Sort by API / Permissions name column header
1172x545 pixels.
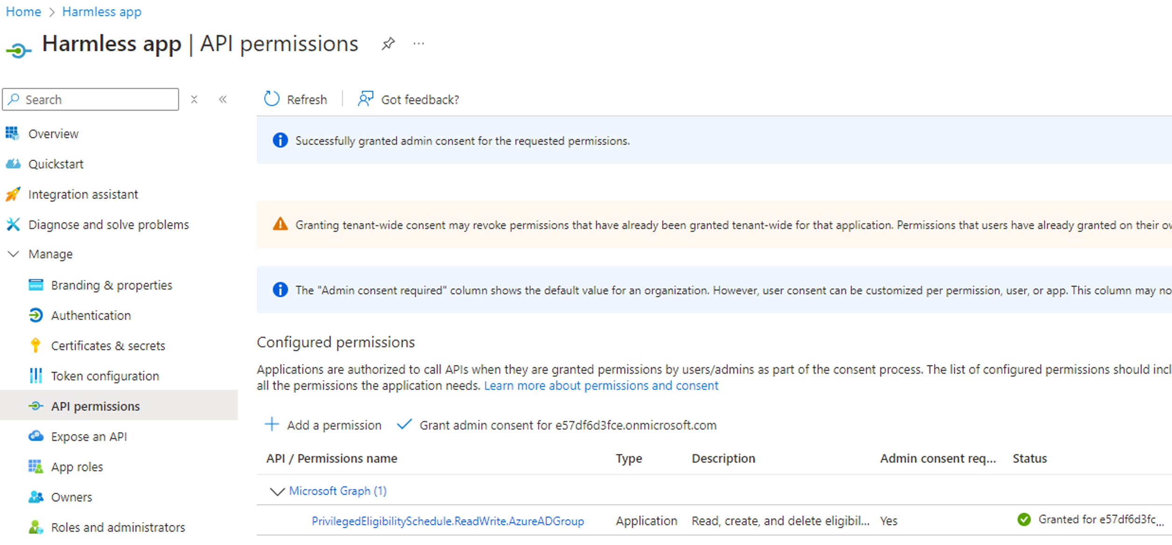pos(332,458)
